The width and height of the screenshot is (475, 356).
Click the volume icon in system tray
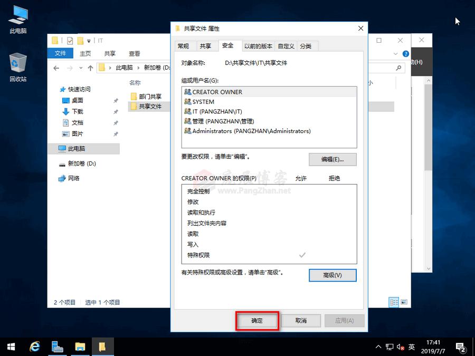tap(400, 347)
